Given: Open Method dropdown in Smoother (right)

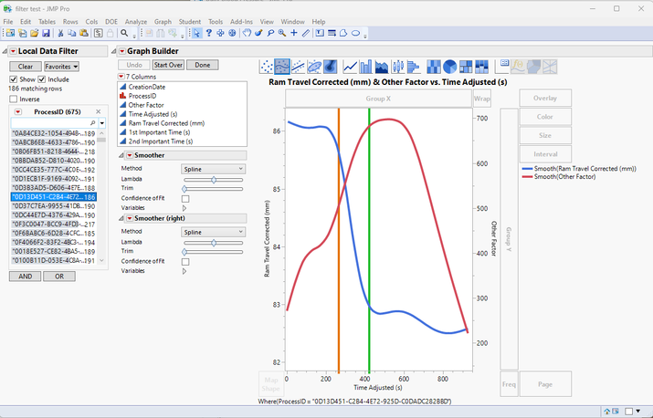Looking at the screenshot, I should (x=214, y=232).
